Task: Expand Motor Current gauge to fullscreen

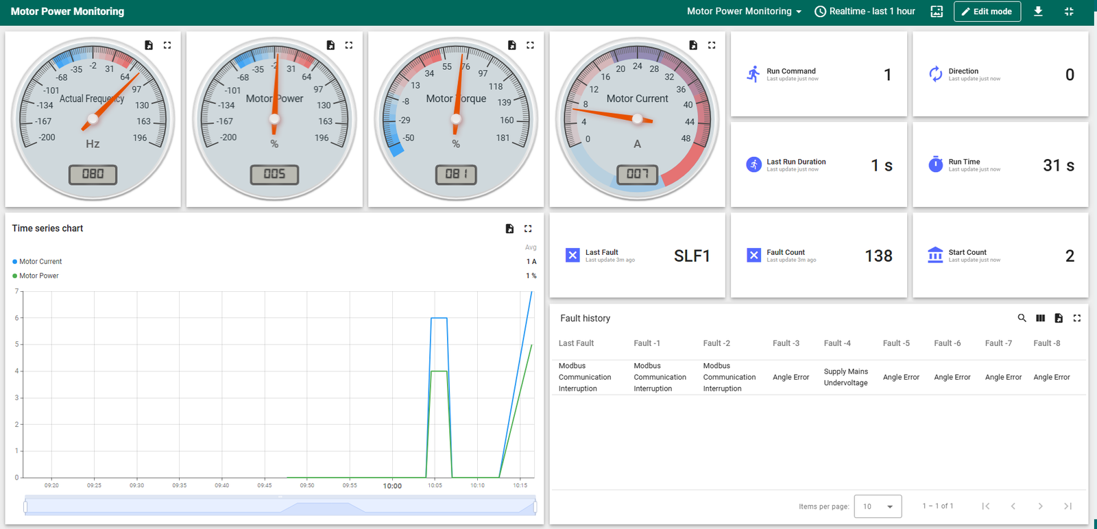Action: point(712,45)
